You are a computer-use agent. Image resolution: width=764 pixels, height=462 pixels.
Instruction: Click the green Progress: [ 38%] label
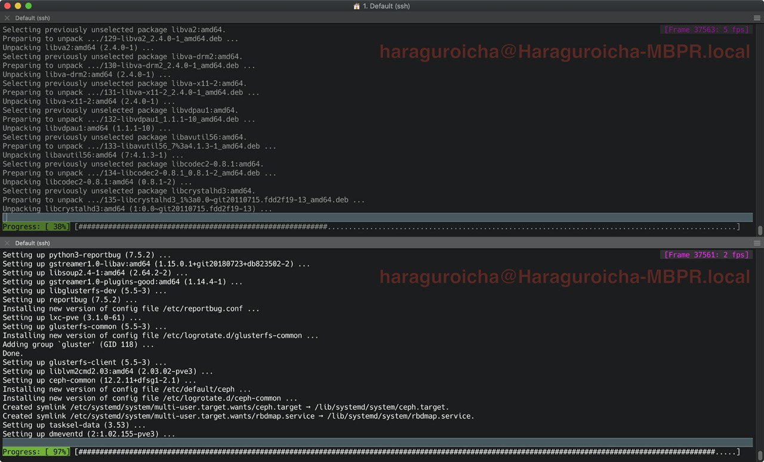pyautogui.click(x=36, y=227)
